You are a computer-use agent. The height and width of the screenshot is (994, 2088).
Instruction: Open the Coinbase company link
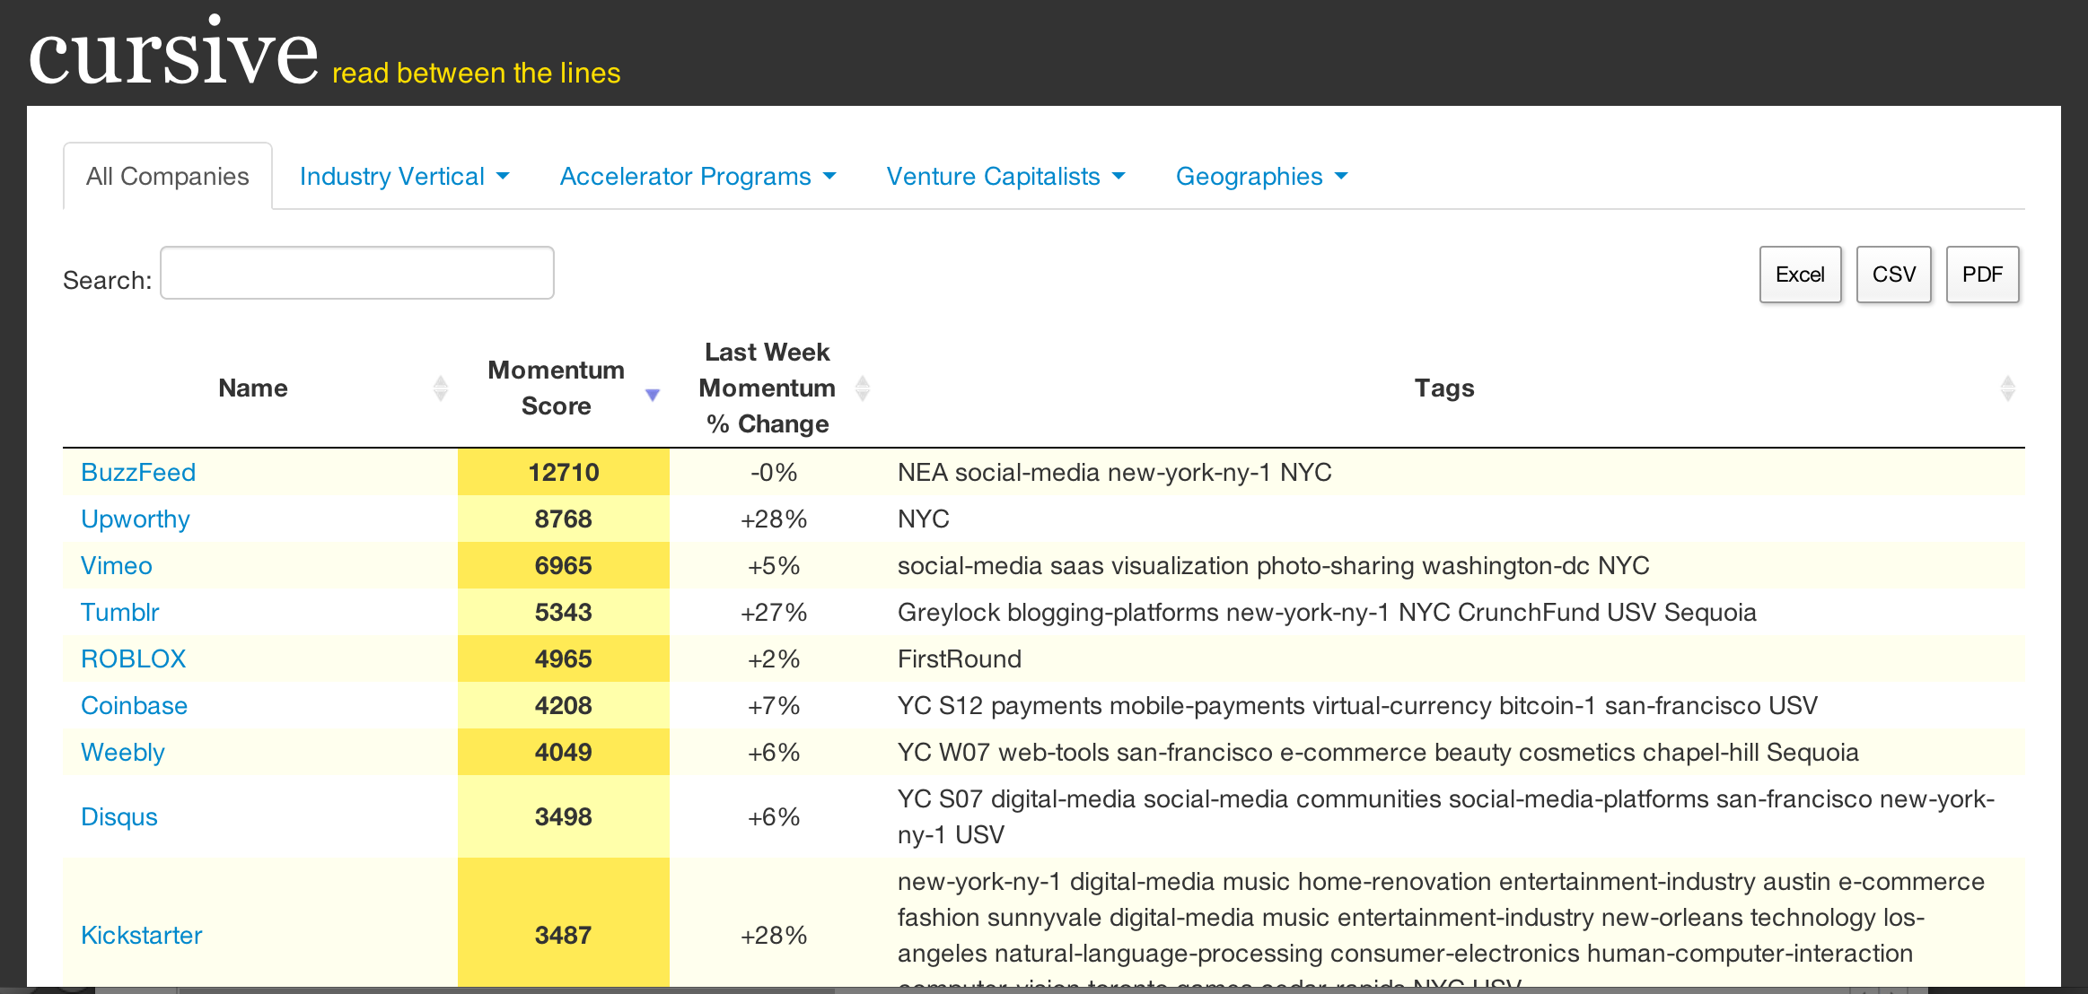click(x=135, y=706)
